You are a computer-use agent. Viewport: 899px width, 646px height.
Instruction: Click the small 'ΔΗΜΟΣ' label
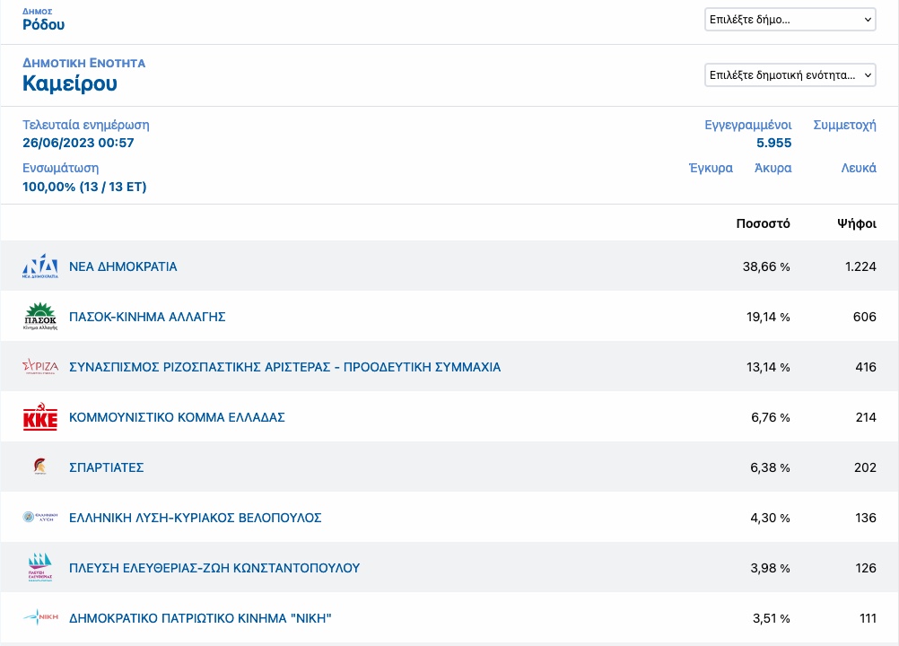click(x=38, y=12)
